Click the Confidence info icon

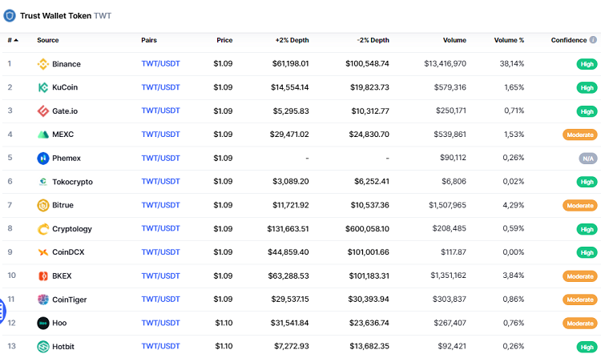593,40
